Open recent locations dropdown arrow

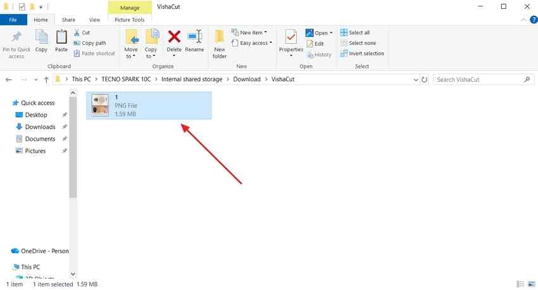pos(35,80)
